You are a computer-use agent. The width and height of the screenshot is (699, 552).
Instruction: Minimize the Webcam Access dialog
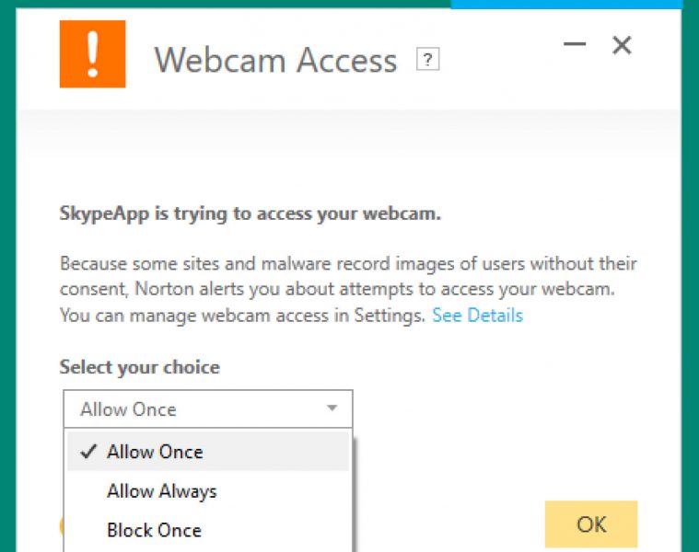point(575,44)
